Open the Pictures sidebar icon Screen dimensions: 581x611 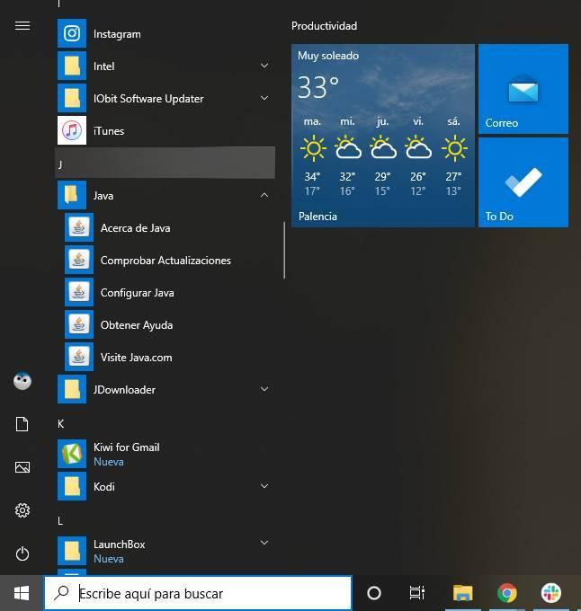click(22, 467)
